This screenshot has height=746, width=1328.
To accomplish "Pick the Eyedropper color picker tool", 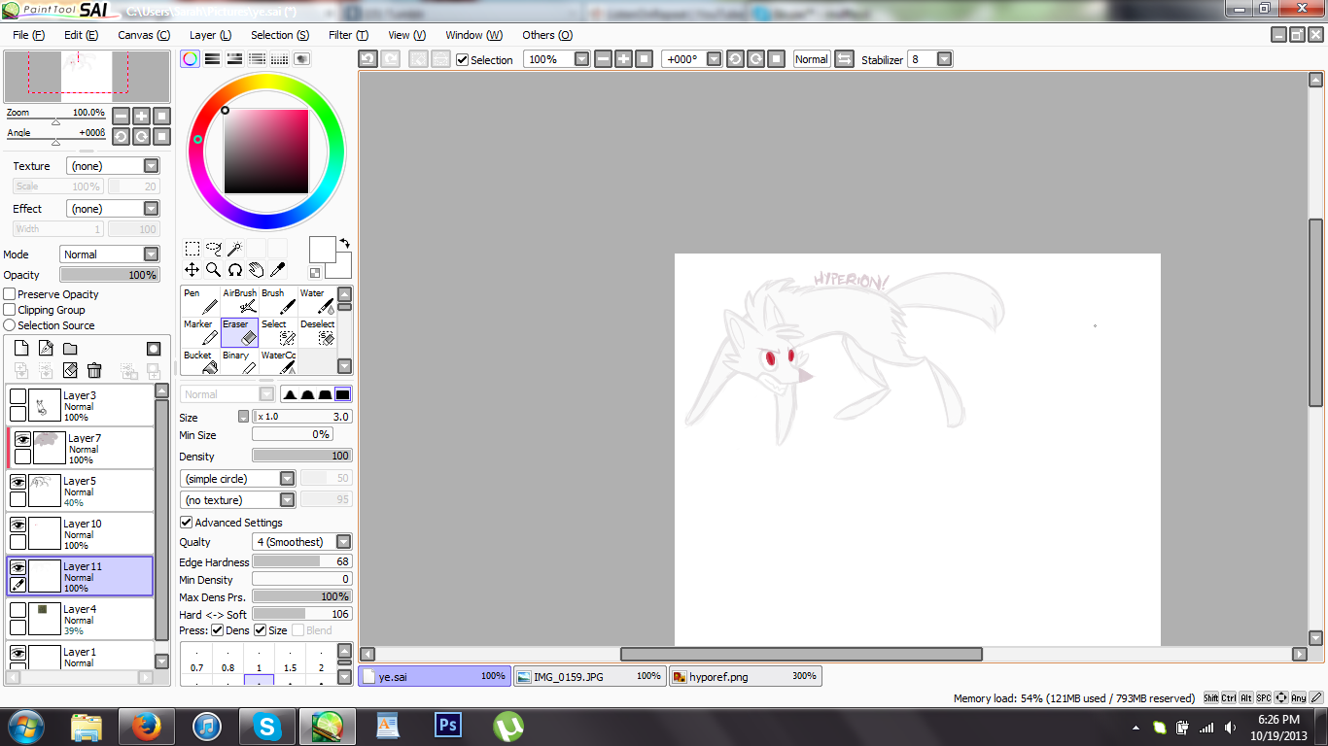I will tap(277, 269).
